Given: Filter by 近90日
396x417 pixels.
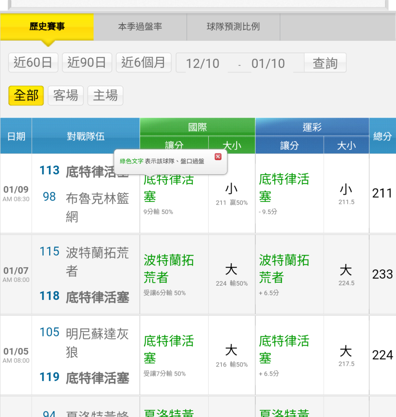Looking at the screenshot, I should click(x=87, y=63).
